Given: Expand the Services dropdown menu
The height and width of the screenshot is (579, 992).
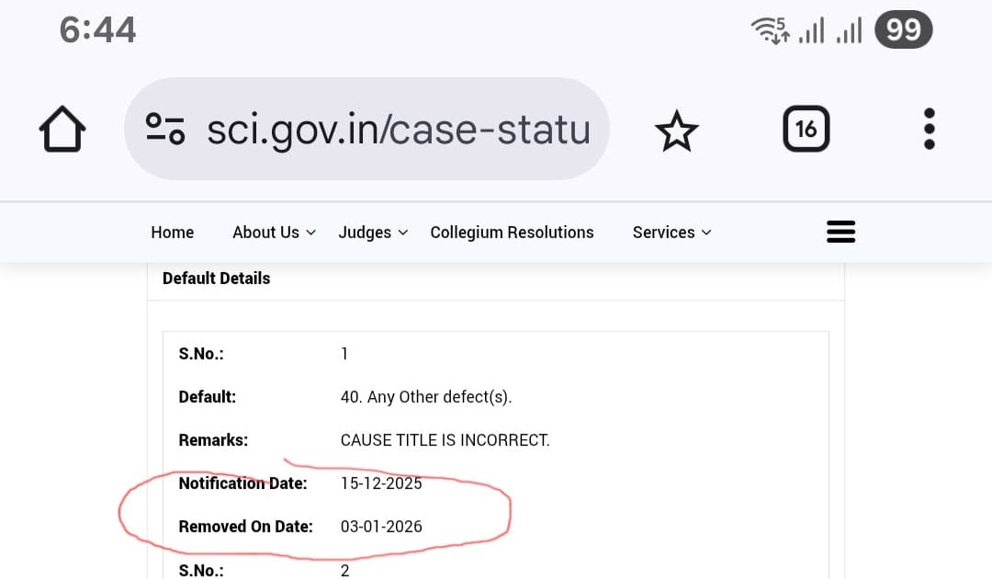Looking at the screenshot, I should 671,233.
